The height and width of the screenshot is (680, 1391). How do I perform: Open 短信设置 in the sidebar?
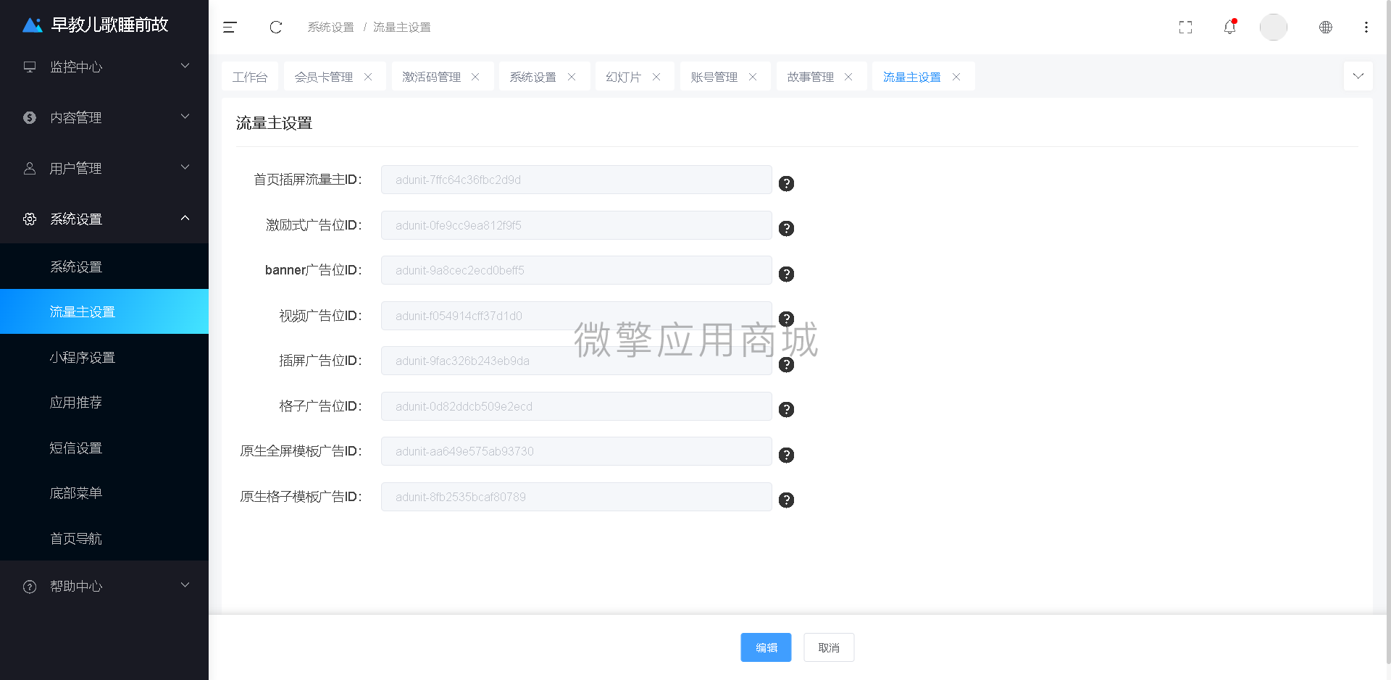104,448
